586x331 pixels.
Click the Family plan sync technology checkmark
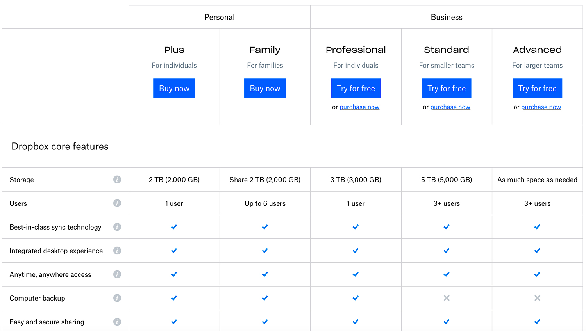[x=265, y=227]
